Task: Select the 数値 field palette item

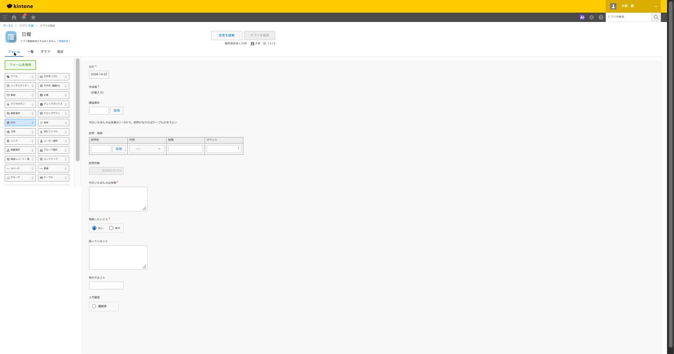Action: (x=20, y=95)
